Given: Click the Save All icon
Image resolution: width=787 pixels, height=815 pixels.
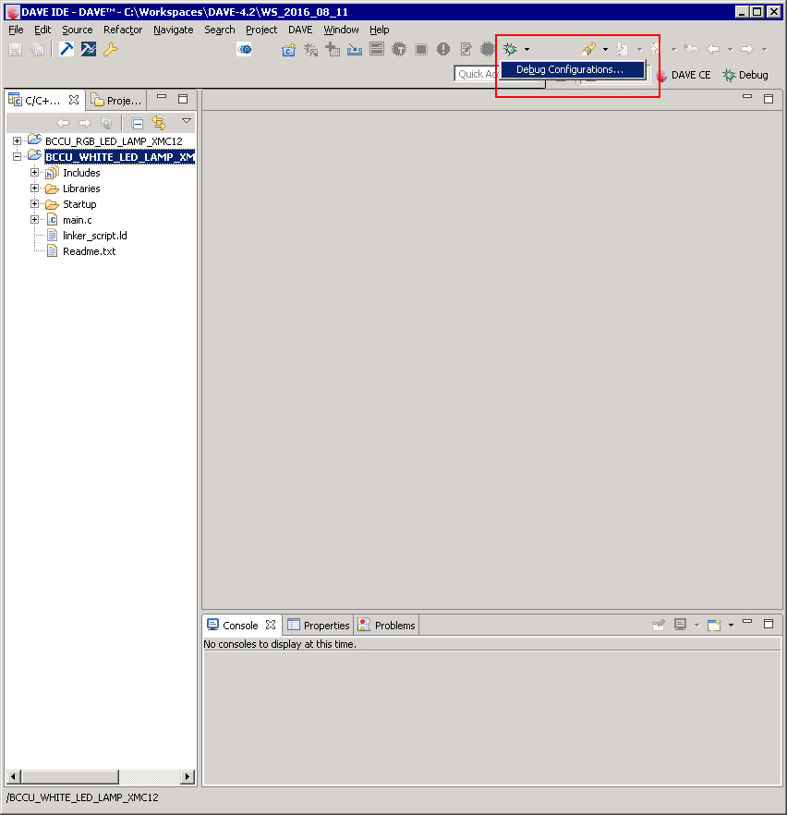Looking at the screenshot, I should (x=37, y=49).
